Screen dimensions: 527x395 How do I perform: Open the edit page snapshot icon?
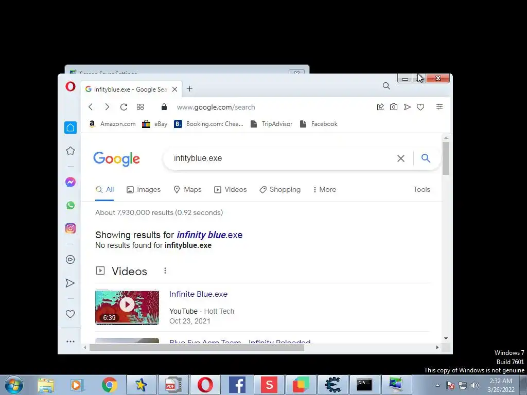(x=380, y=107)
